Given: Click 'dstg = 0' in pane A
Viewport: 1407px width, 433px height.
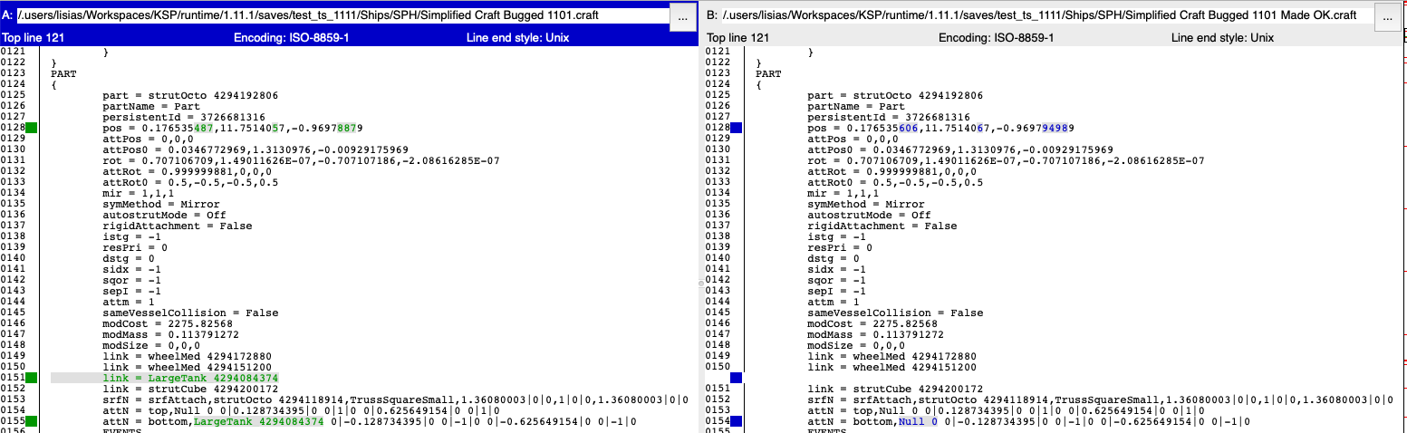Looking at the screenshot, I should (129, 258).
